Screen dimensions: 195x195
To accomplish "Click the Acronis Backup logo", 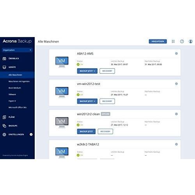I will coord(17,41).
